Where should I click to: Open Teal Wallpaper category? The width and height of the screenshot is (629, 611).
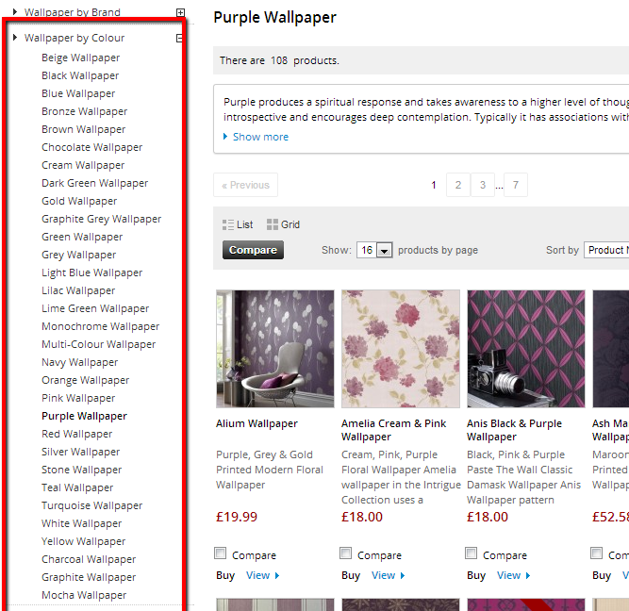click(x=77, y=487)
